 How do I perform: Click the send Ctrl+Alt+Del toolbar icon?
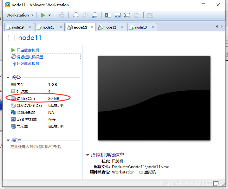(62, 15)
